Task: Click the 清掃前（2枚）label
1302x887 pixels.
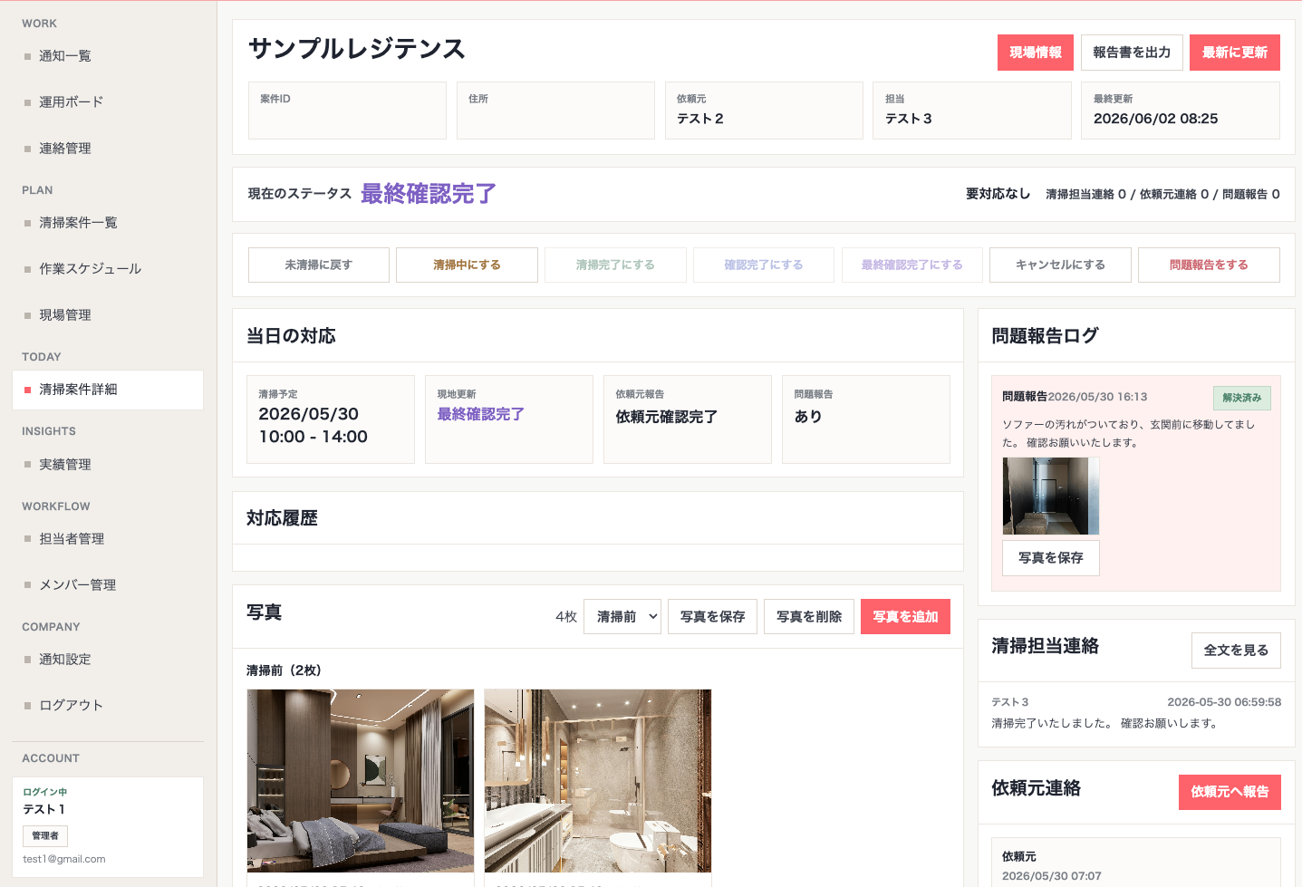Action: [284, 670]
